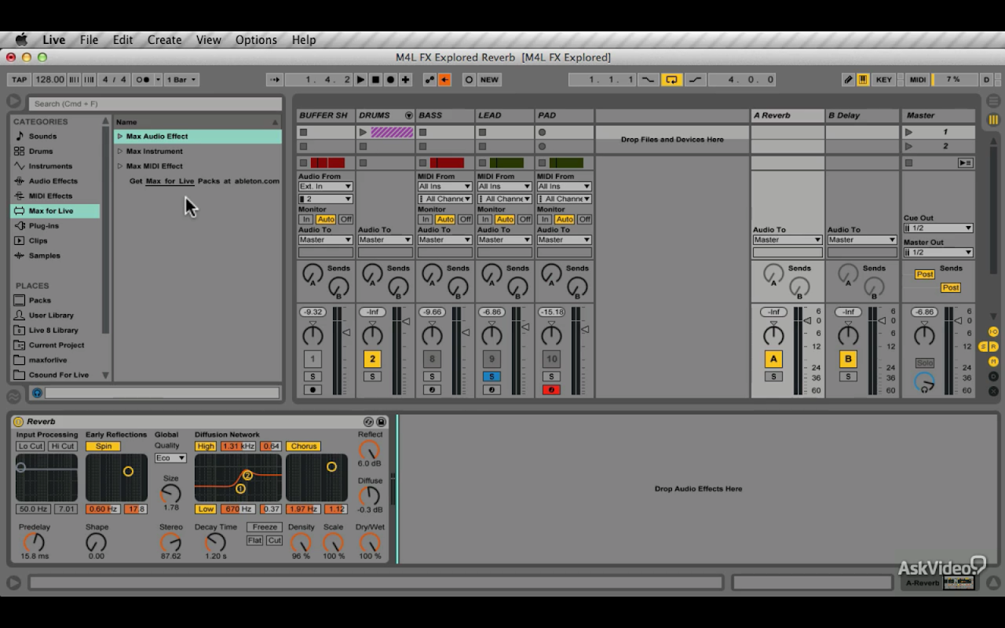Click the TAP tempo button

pos(19,79)
